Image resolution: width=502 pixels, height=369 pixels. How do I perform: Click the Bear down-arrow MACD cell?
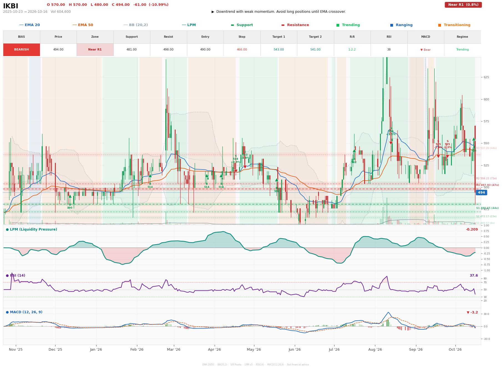(x=425, y=50)
